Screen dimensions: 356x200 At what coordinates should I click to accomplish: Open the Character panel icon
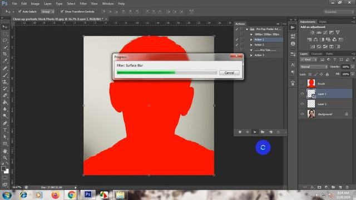point(293,65)
